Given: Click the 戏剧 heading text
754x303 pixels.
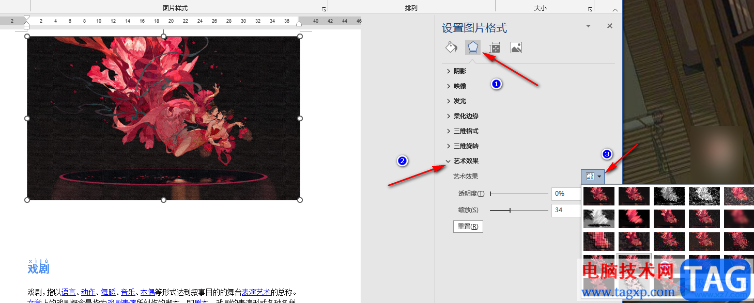Looking at the screenshot, I should [38, 269].
